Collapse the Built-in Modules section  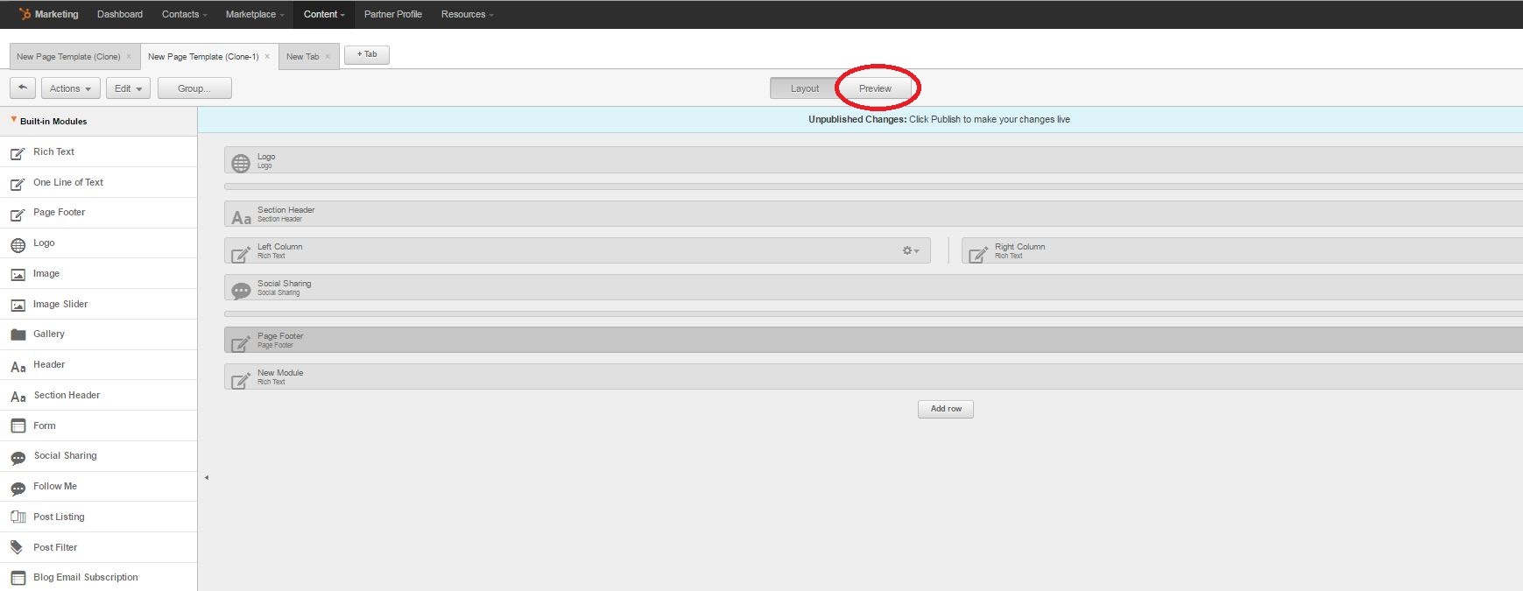point(13,120)
